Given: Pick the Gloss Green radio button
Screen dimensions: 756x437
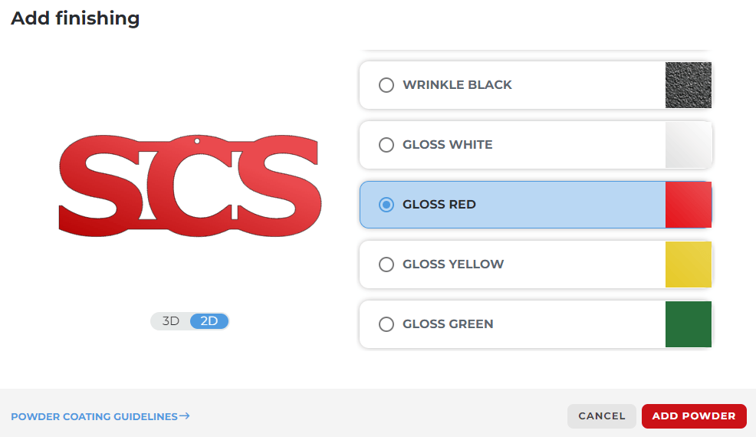Looking at the screenshot, I should (x=386, y=324).
